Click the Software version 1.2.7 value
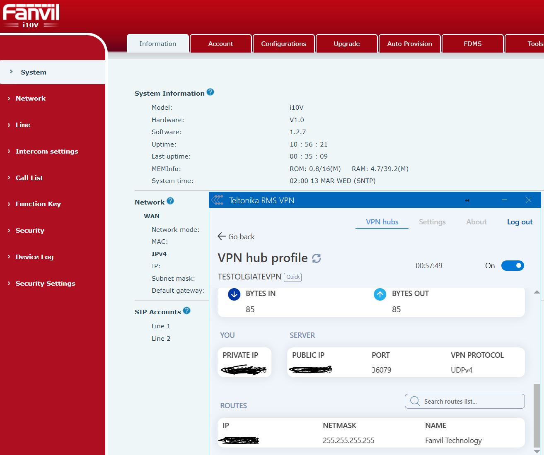Image resolution: width=544 pixels, height=455 pixels. click(x=298, y=132)
